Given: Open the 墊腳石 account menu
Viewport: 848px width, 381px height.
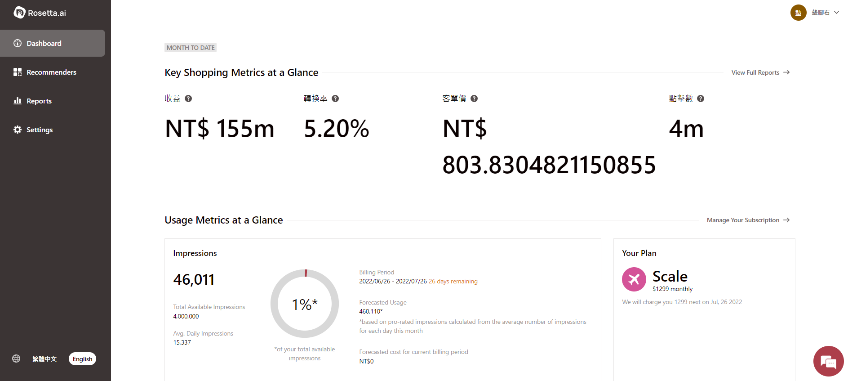Looking at the screenshot, I should pyautogui.click(x=821, y=13).
